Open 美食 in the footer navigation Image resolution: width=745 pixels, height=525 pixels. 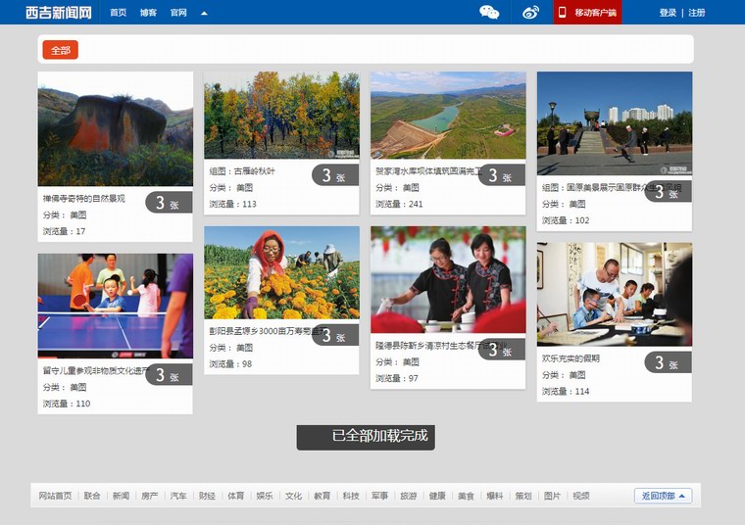[466, 496]
